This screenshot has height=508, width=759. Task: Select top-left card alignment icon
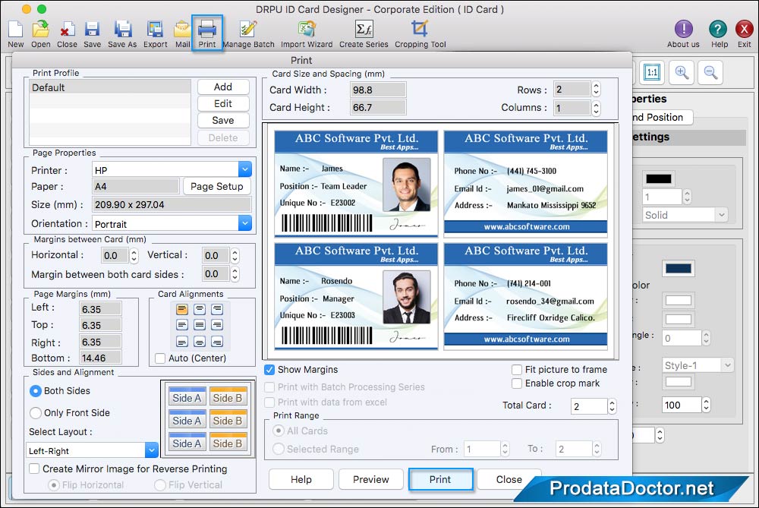coord(182,309)
